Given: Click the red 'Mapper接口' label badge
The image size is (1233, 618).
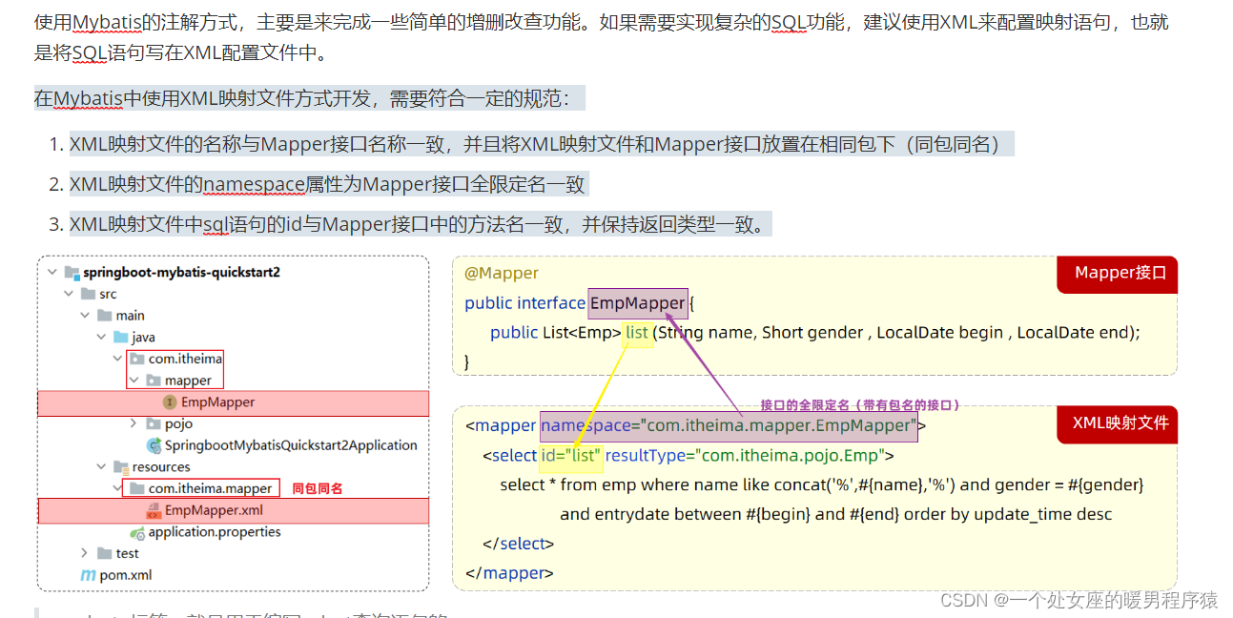Looking at the screenshot, I should [1119, 274].
